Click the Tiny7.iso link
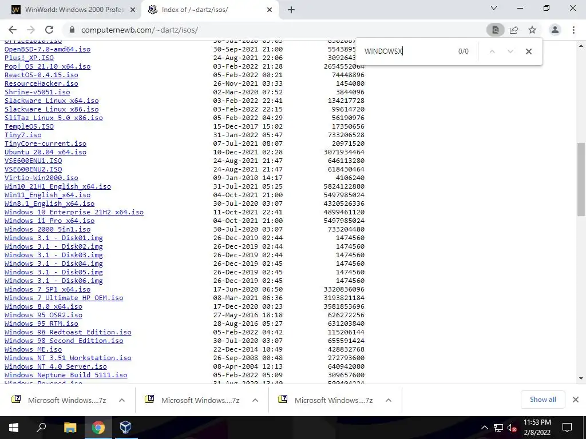Screen dimensions: 586x439 pos(23,135)
